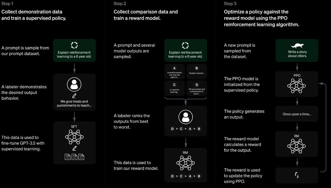Select the Step 2 heading label

[120, 4]
